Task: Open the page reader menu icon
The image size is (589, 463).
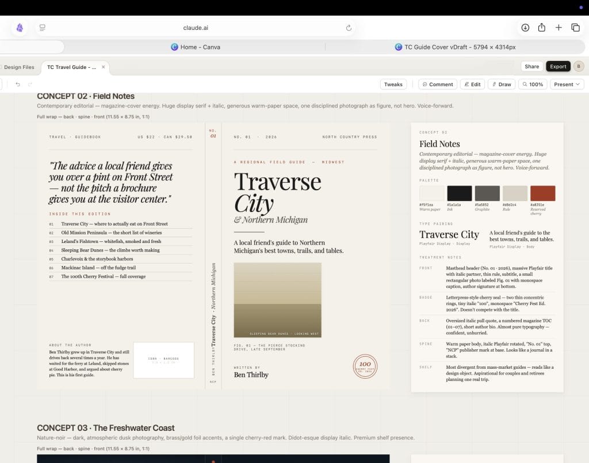Action: click(x=43, y=28)
